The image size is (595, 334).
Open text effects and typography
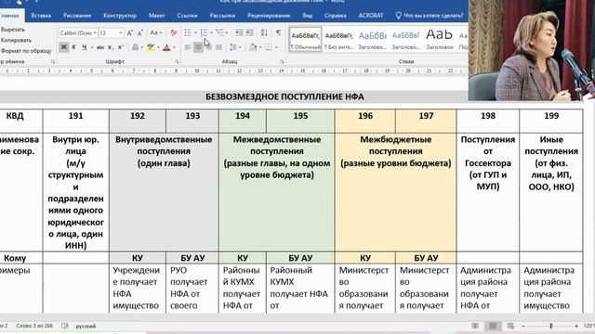[135, 47]
